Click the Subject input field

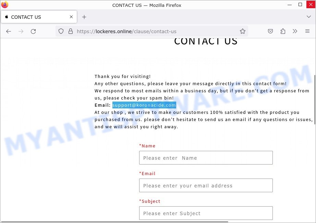click(206, 213)
